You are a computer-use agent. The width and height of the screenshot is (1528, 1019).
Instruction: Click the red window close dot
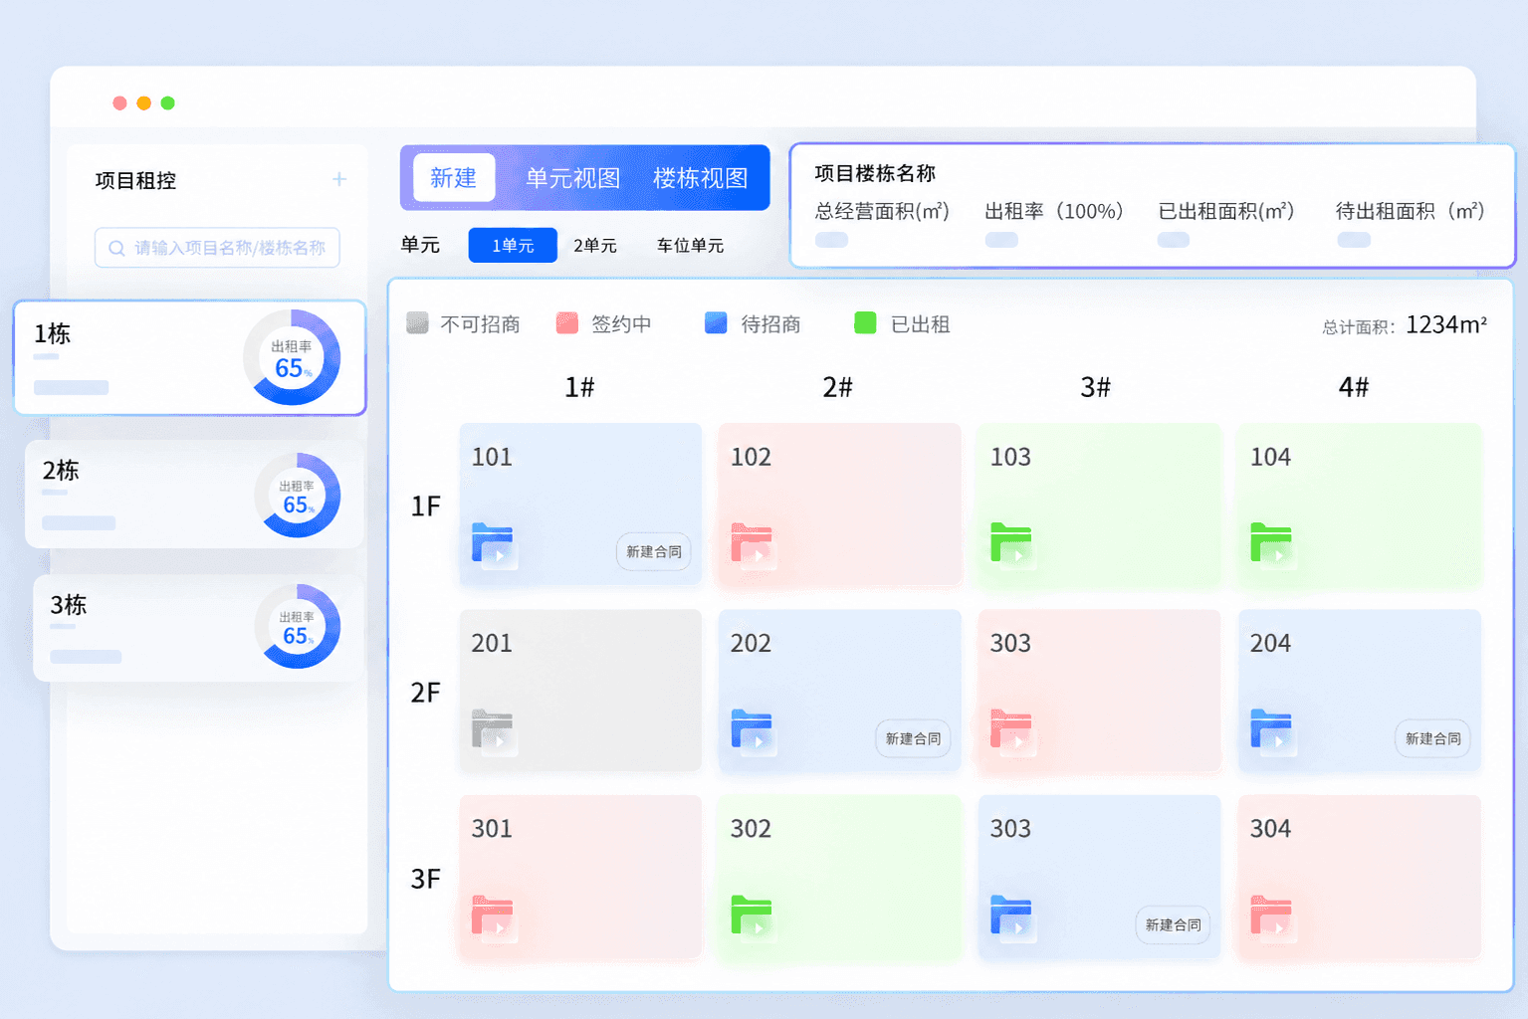(x=119, y=102)
